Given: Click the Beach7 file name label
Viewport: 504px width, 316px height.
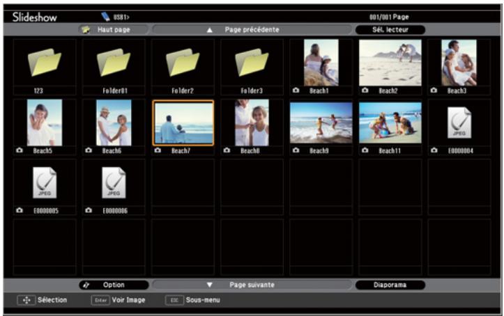Looking at the screenshot, I should [x=181, y=151].
